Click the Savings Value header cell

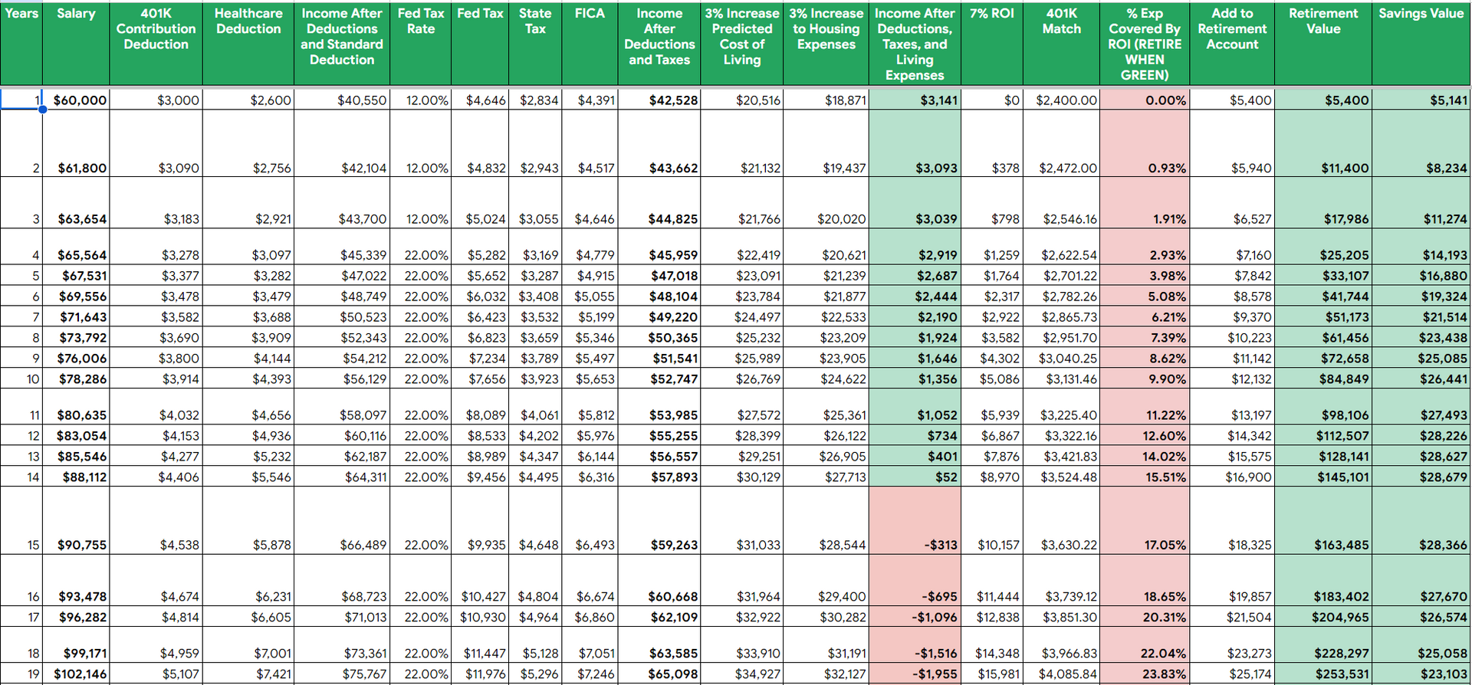tap(1421, 43)
